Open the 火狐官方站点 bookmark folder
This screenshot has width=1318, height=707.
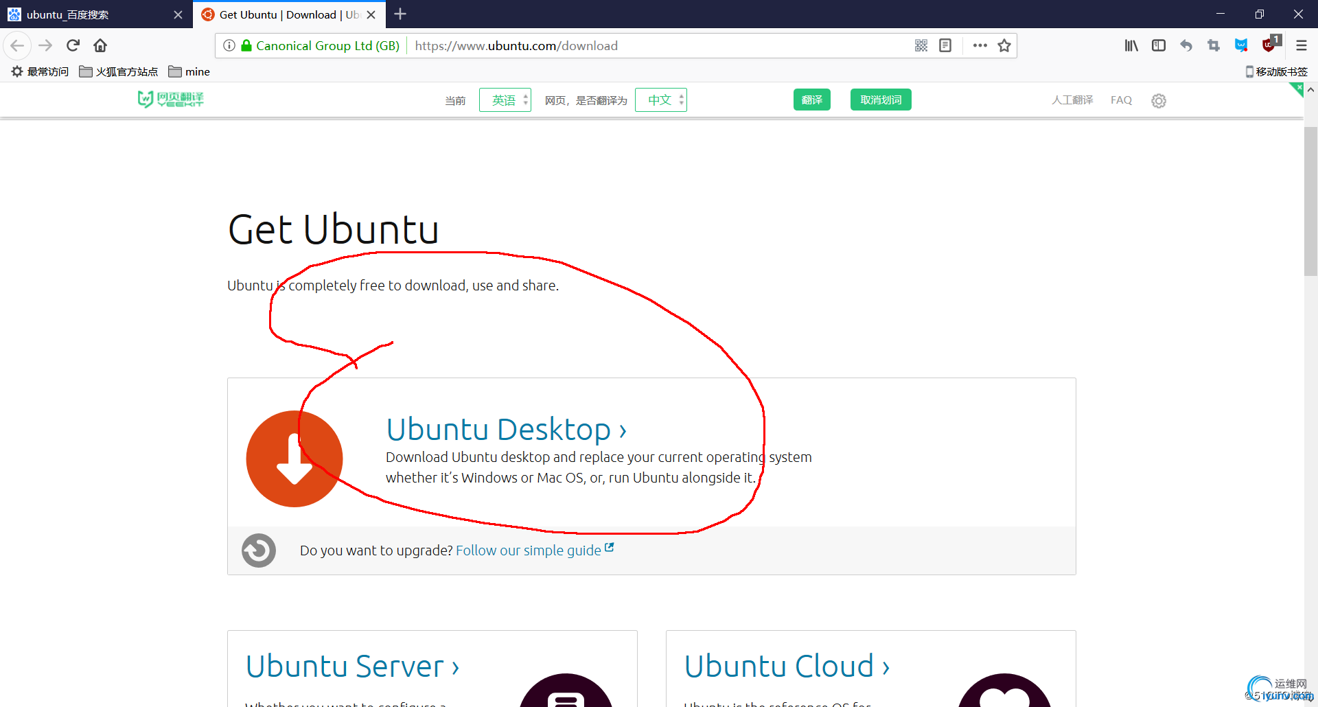click(x=119, y=71)
